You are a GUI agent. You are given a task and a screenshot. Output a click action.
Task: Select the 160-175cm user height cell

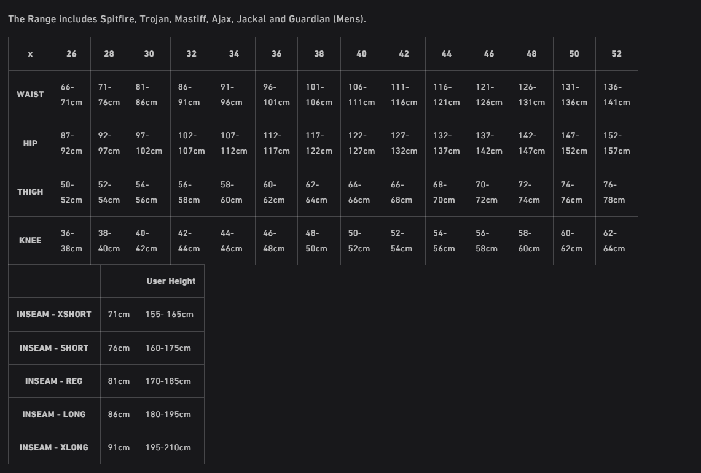[171, 348]
